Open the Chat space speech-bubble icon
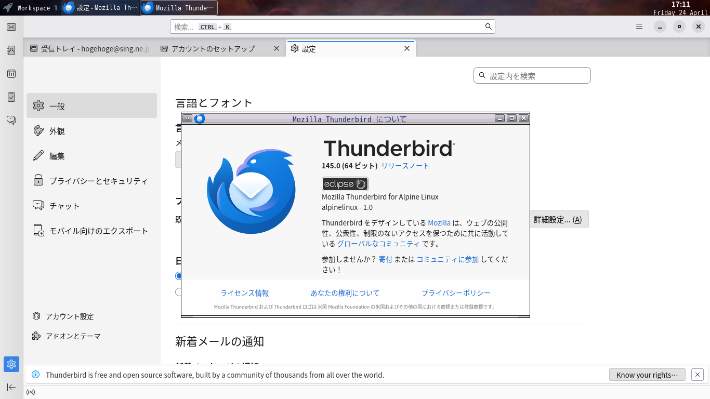Screen dimensions: 710x399 11,120
